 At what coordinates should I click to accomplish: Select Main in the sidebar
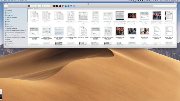8,23
